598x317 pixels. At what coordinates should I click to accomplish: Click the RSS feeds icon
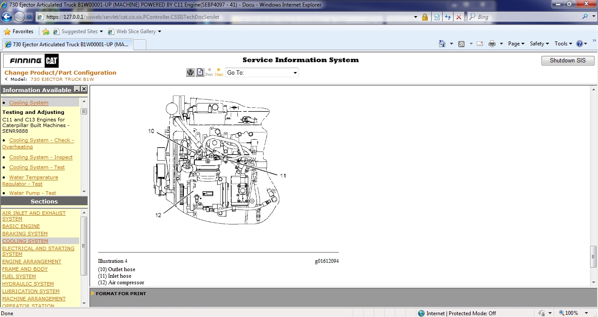461,44
